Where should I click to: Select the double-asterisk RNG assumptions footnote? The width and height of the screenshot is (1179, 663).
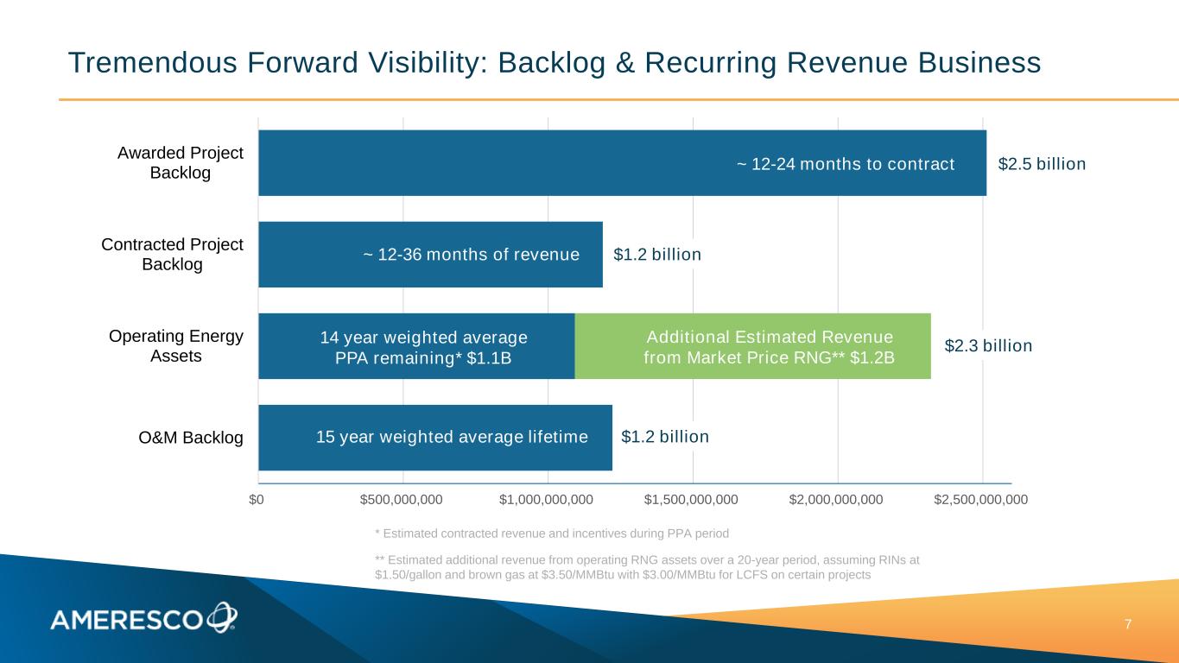[x=647, y=567]
